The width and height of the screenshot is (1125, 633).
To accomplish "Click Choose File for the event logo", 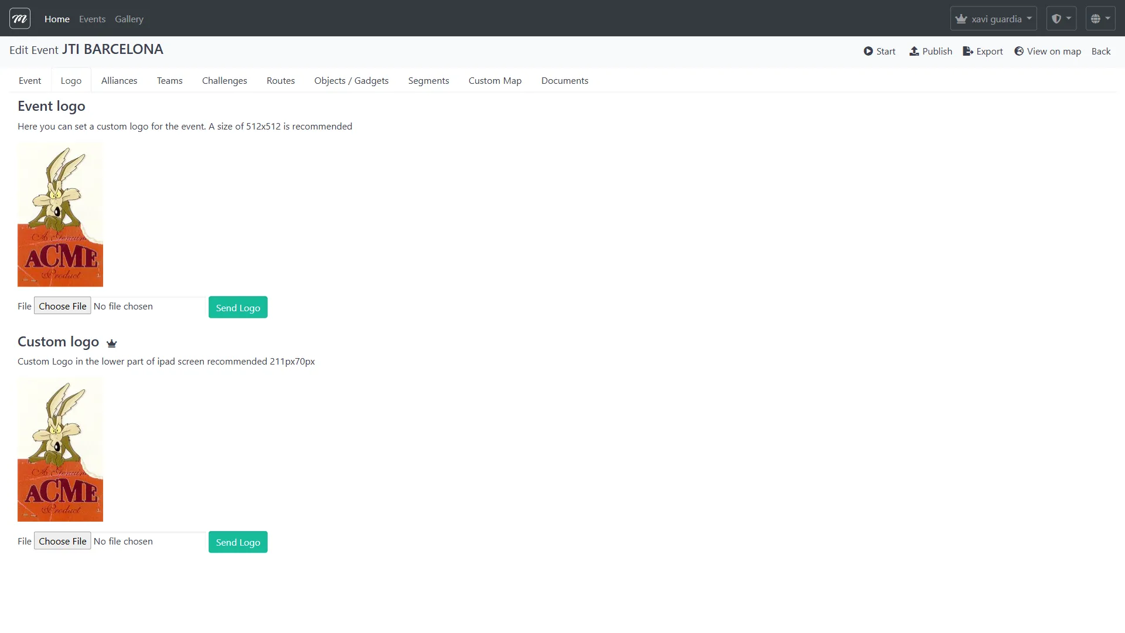I will pos(62,307).
